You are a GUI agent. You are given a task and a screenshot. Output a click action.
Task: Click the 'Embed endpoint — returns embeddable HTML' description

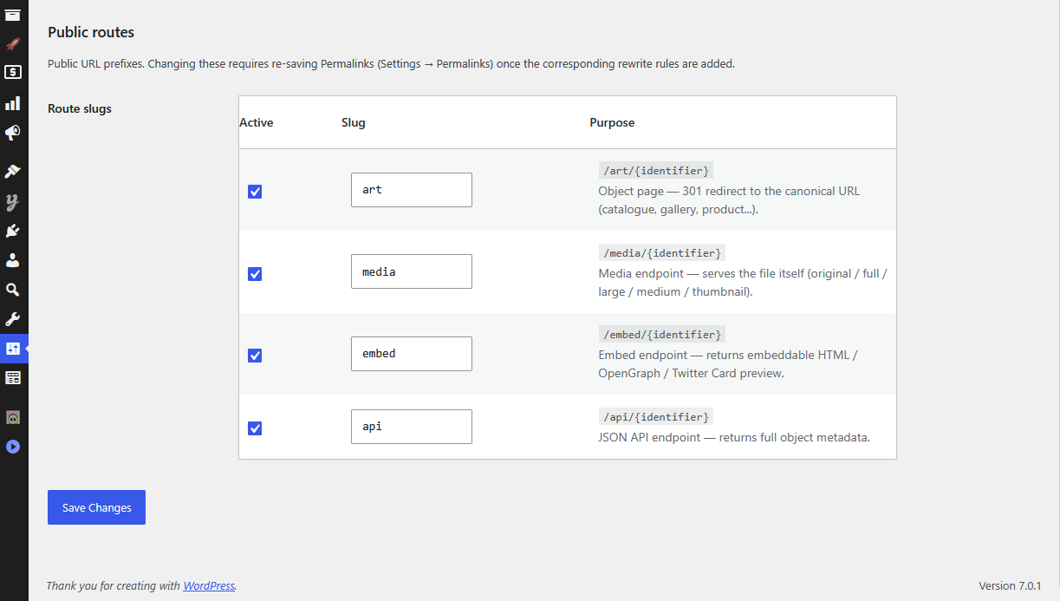(728, 364)
